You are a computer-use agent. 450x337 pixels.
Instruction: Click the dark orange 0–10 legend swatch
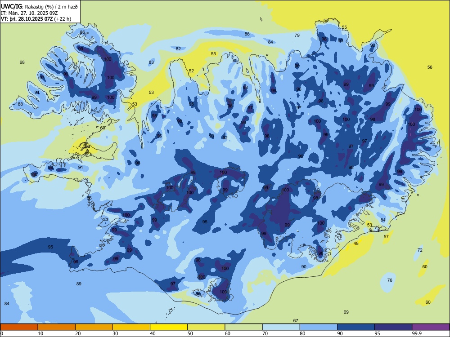19,327
